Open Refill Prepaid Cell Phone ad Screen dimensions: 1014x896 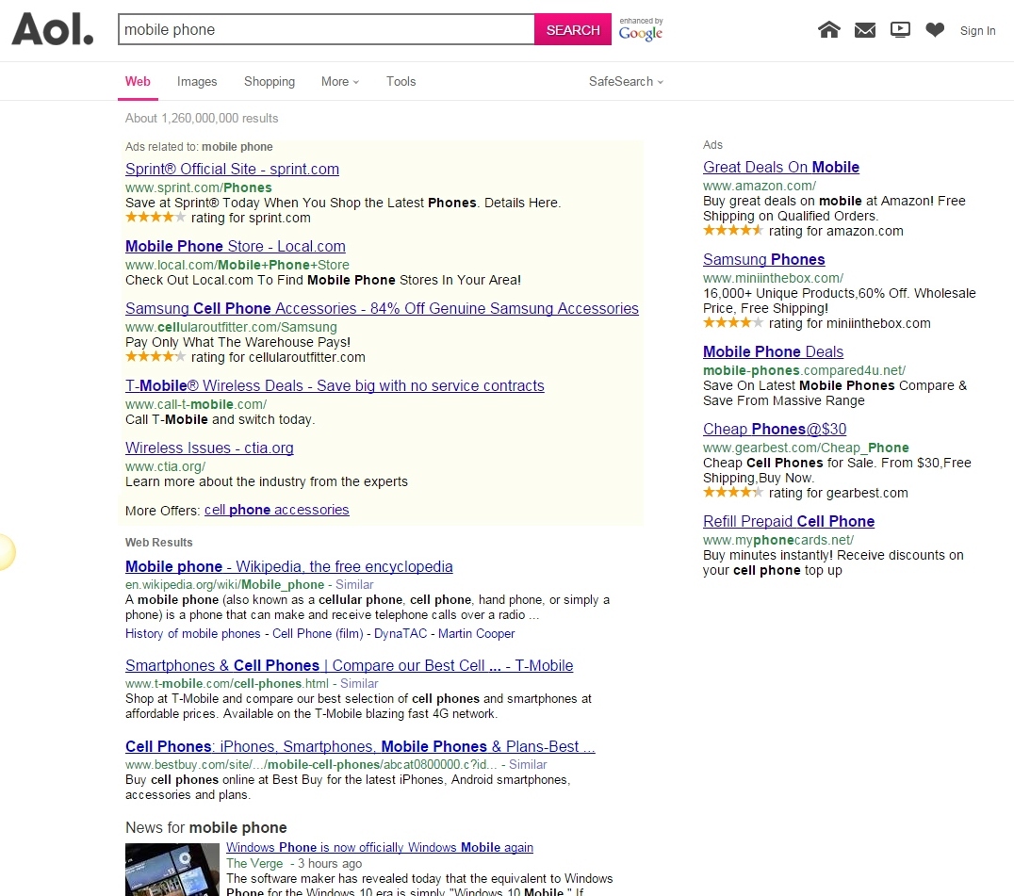(x=789, y=522)
